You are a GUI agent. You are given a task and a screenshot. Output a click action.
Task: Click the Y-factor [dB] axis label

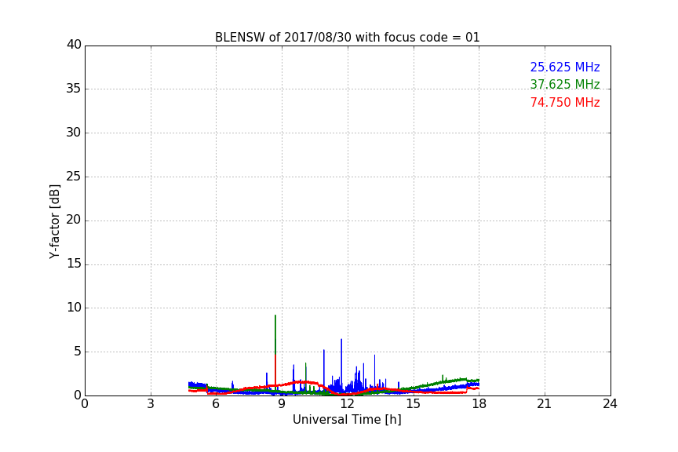(x=54, y=222)
